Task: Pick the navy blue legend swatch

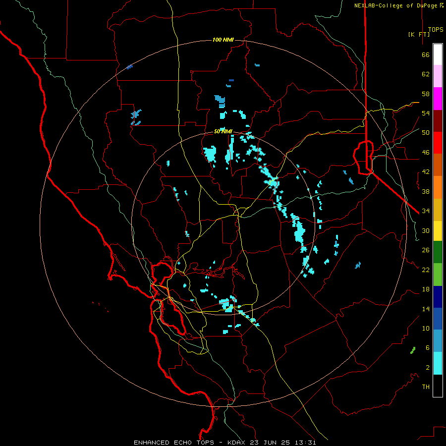Action: pos(438,297)
